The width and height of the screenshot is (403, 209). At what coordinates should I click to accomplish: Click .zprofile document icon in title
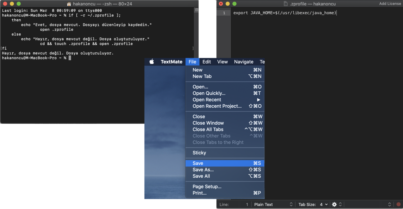point(286,4)
